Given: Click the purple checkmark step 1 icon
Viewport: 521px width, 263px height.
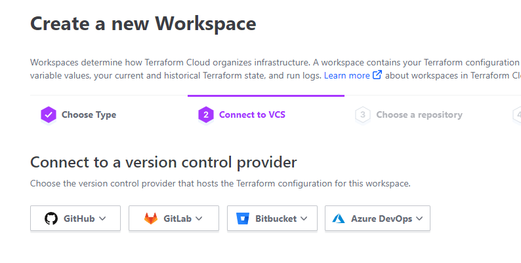Looking at the screenshot, I should click(x=48, y=115).
